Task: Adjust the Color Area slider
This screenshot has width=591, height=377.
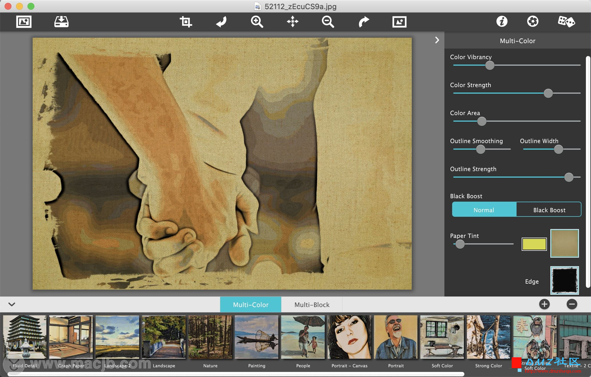Action: pyautogui.click(x=482, y=121)
